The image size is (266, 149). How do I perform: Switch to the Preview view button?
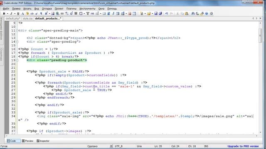(28, 141)
